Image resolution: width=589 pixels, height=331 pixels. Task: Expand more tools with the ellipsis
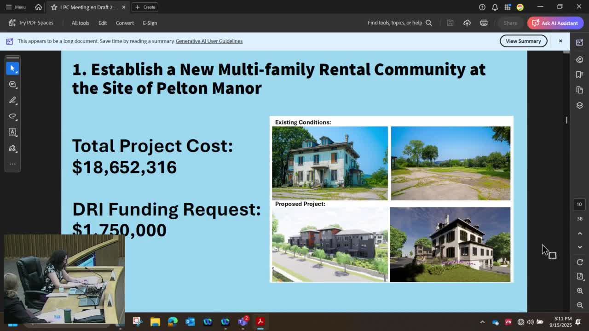pos(12,164)
